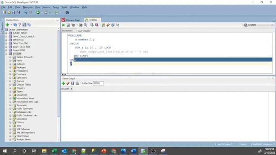Click the Run Script icon in worksheet toolbar

(68, 25)
